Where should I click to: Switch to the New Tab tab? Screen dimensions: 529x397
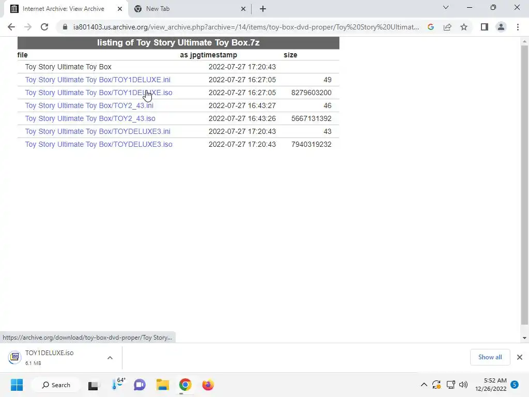[x=189, y=9]
